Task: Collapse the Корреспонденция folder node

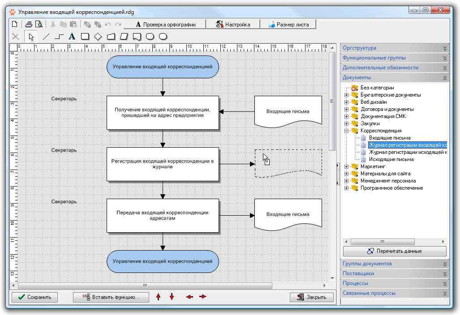Action: tap(347, 131)
